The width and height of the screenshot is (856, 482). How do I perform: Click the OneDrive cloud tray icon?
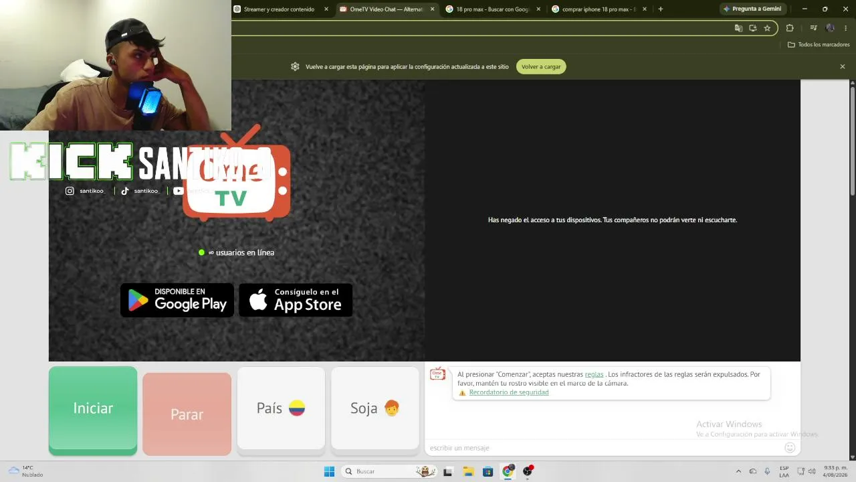(753, 471)
